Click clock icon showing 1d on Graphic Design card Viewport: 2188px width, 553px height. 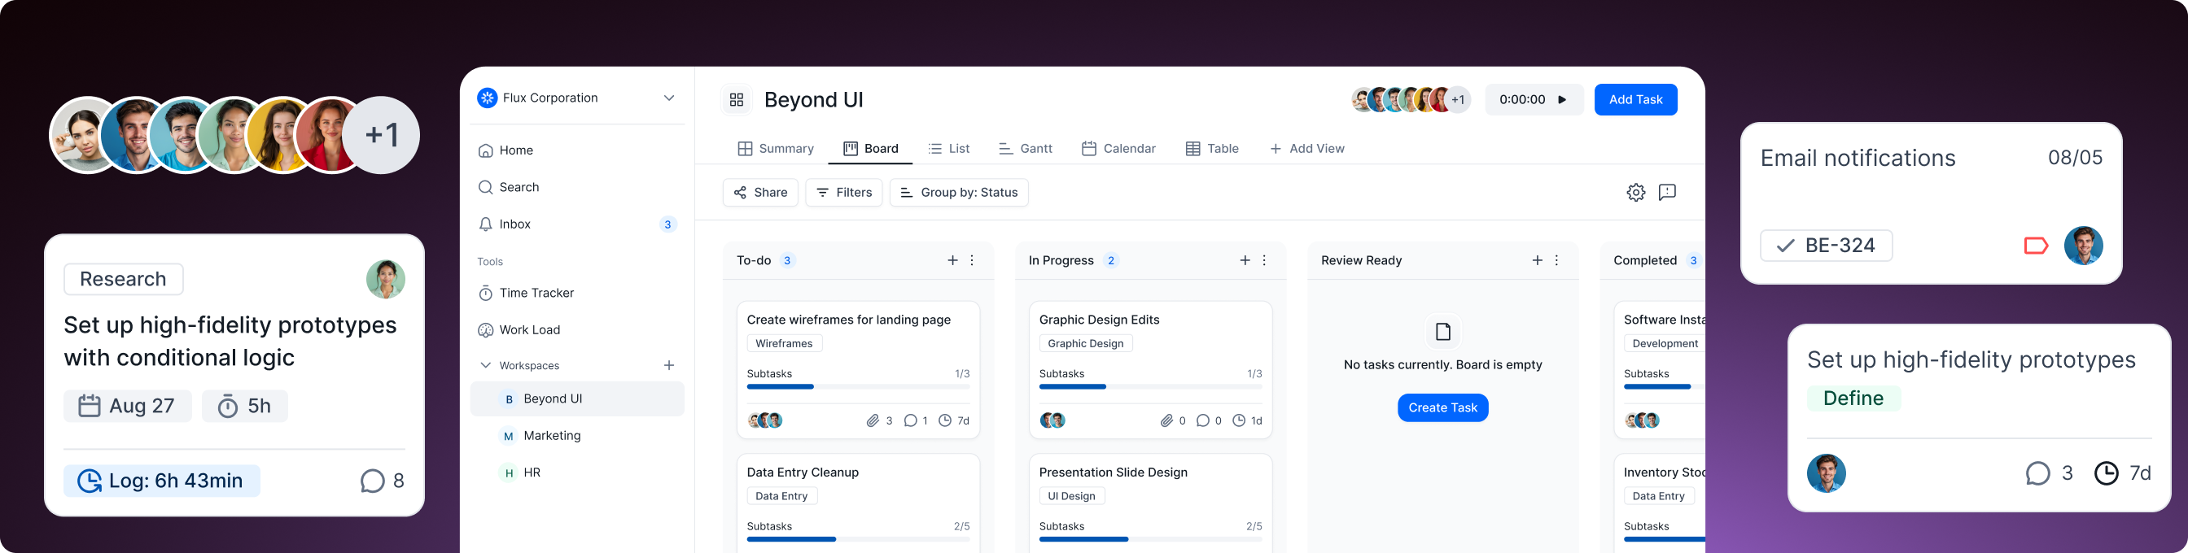(x=1239, y=420)
